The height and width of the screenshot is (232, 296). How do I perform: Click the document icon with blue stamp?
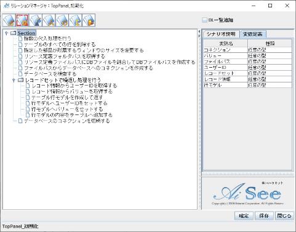tap(36, 20)
